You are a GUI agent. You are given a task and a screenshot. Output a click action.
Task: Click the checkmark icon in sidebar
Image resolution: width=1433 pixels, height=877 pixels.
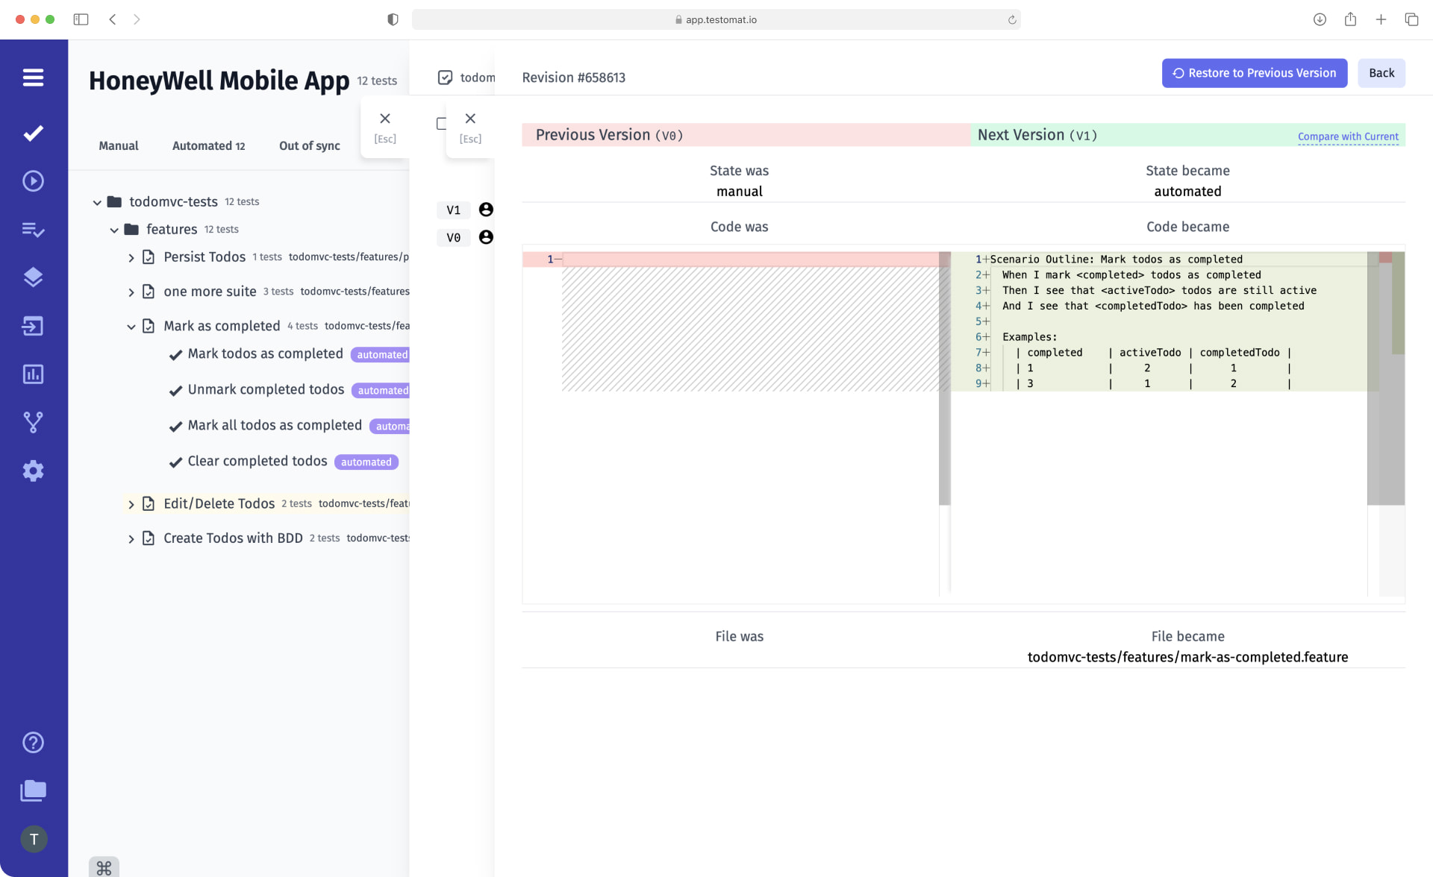pos(34,133)
